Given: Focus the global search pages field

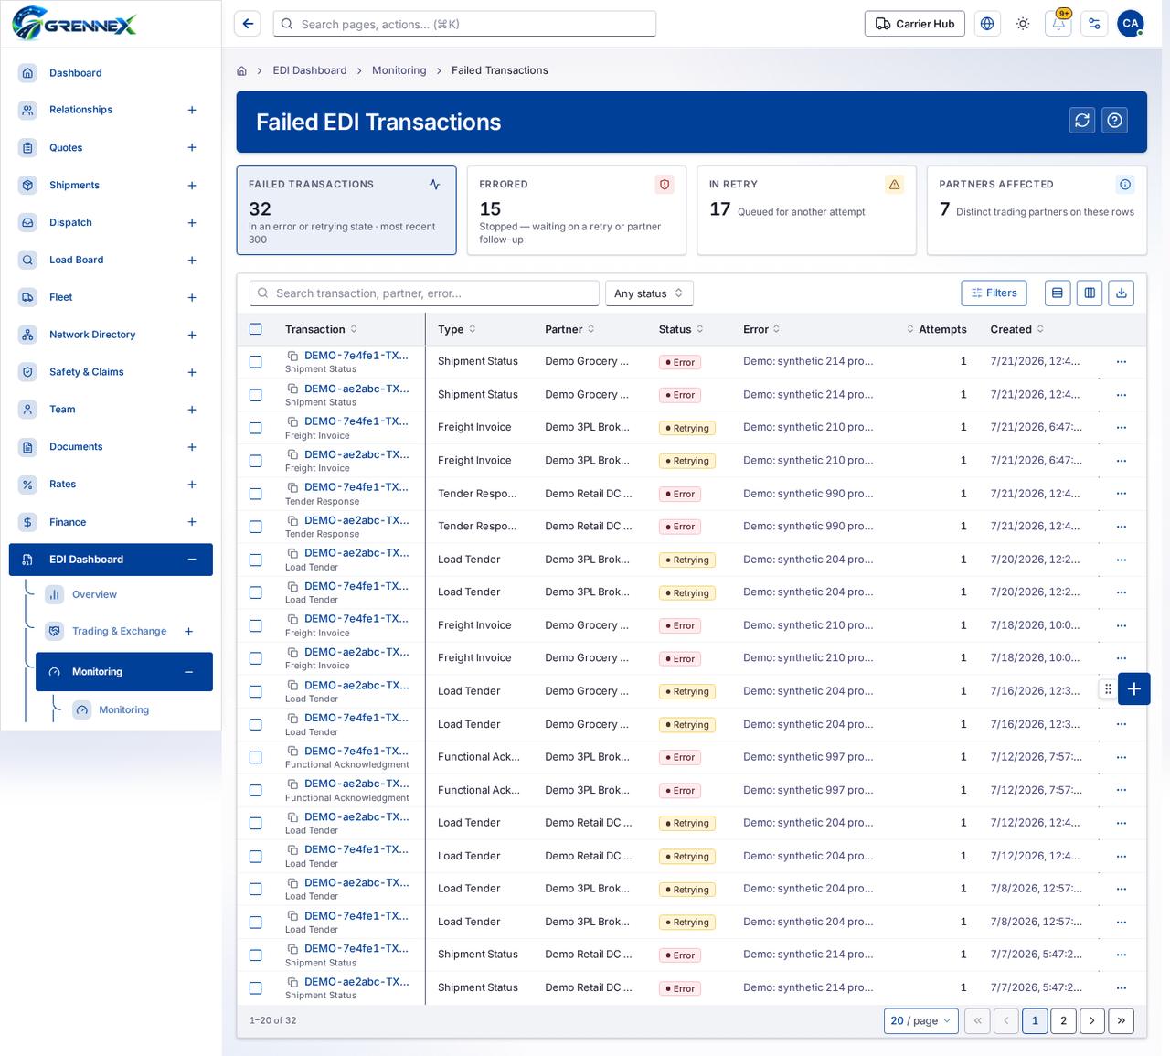Looking at the screenshot, I should [464, 24].
